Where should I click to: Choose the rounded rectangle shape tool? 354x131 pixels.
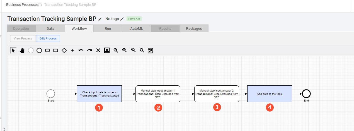pos(47,50)
